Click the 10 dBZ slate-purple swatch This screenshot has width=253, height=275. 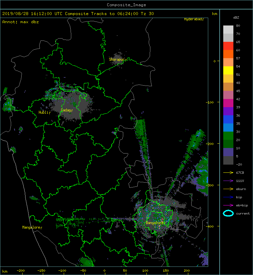(x=228, y=152)
